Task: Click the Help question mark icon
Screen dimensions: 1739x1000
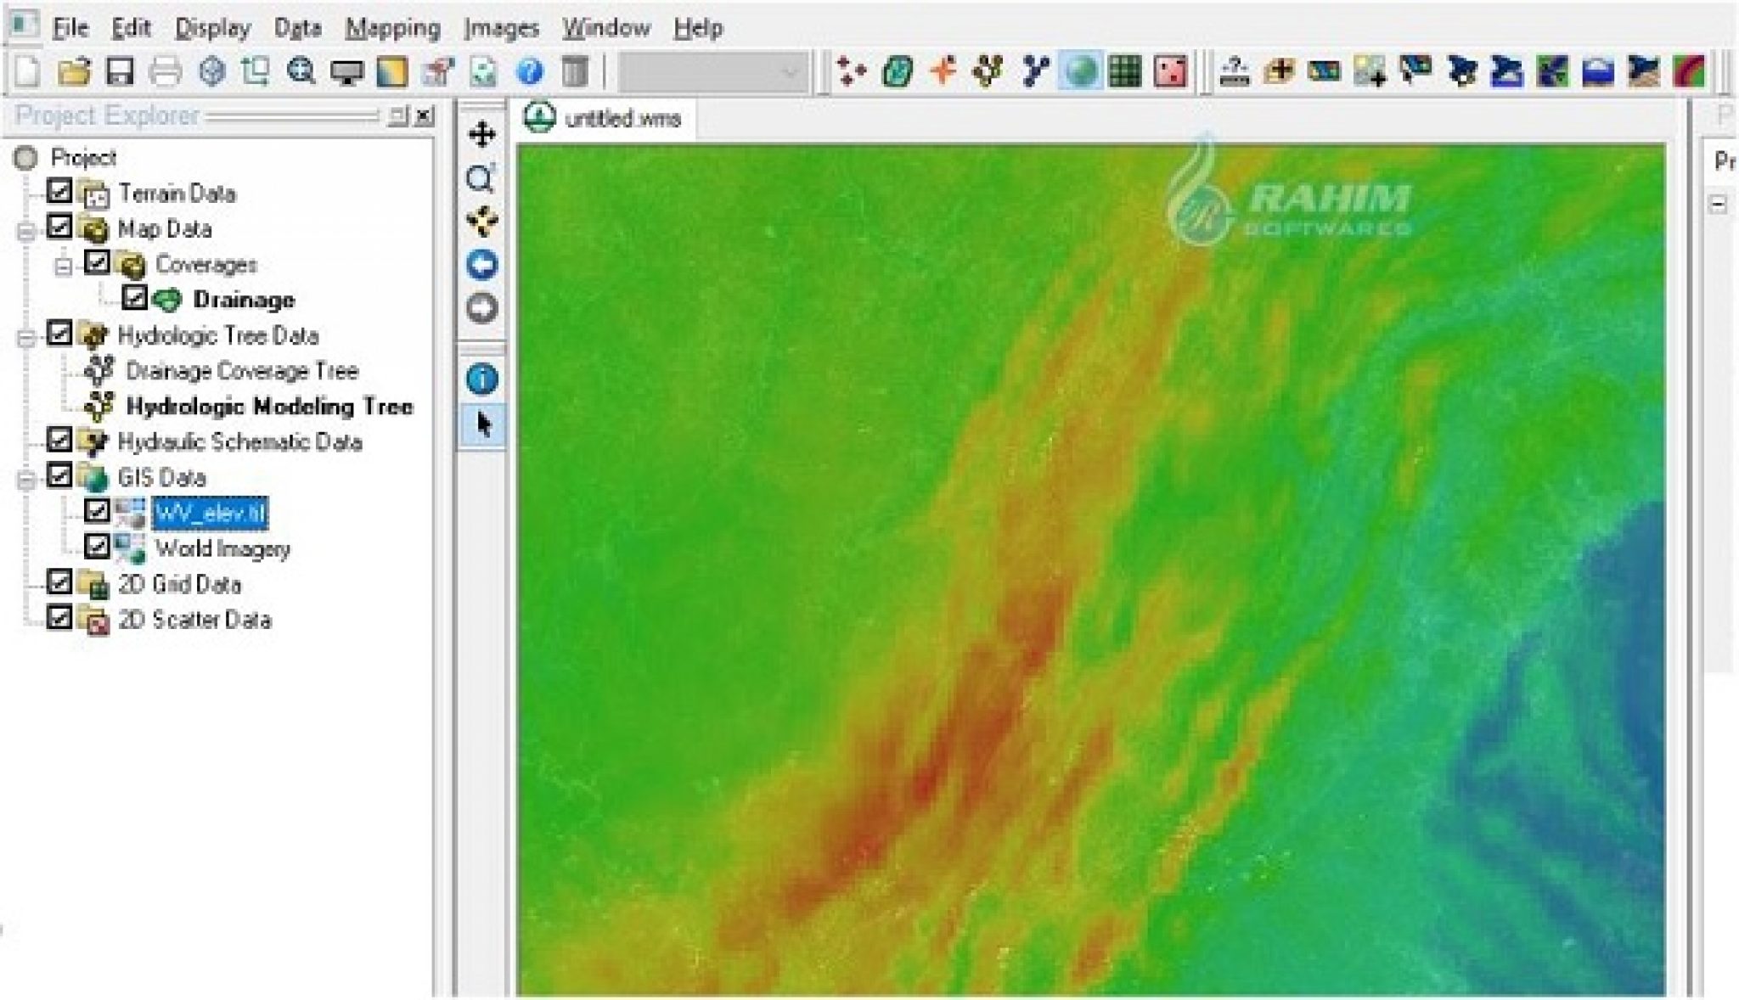Action: 530,72
